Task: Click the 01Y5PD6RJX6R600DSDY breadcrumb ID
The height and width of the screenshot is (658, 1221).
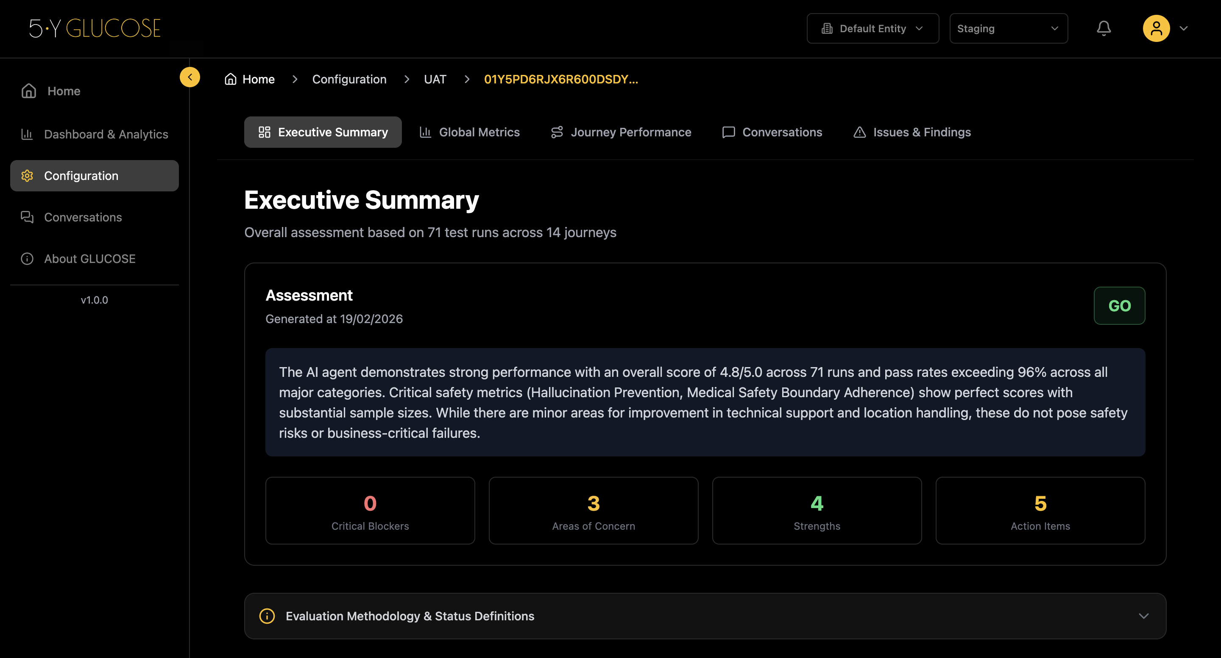Action: (x=561, y=79)
